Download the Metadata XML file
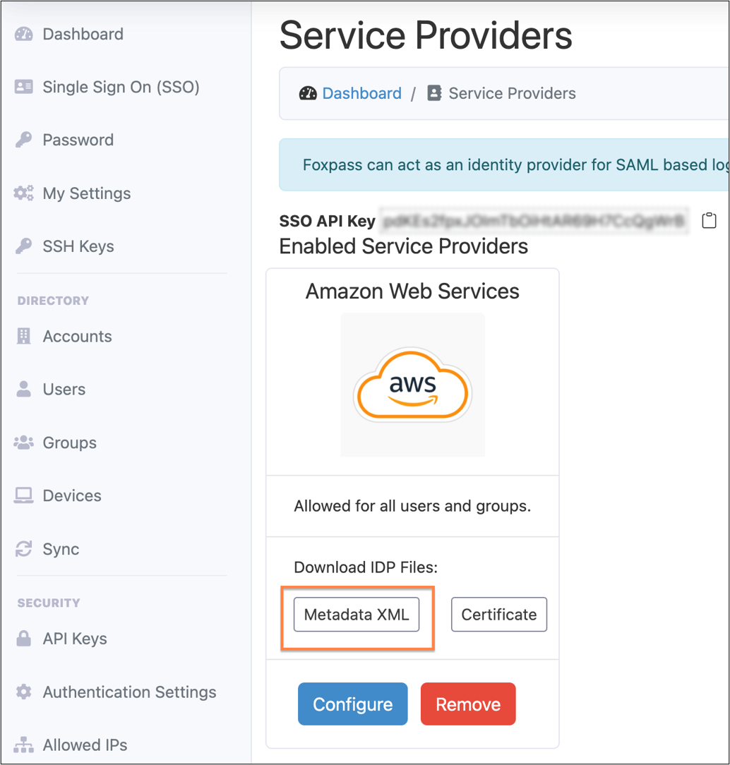This screenshot has width=730, height=765. click(x=357, y=614)
